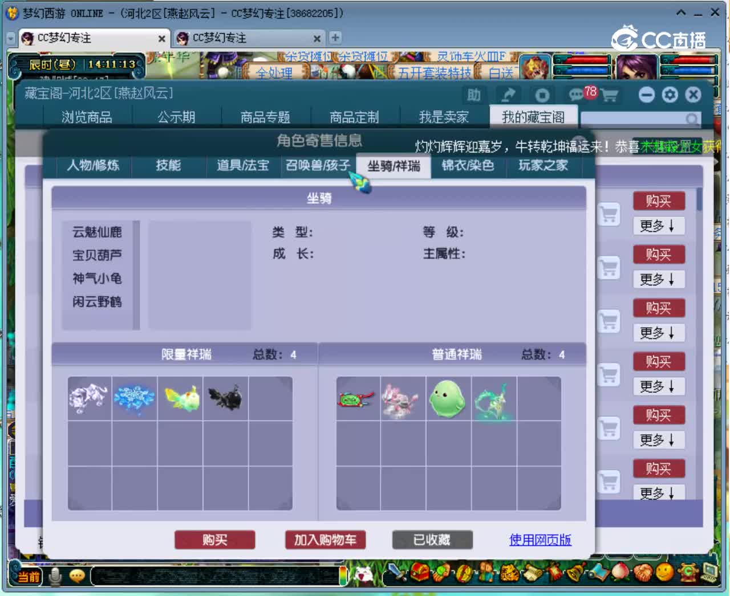Click the peach icon in bottom toolbar
The image size is (730, 596).
pos(620,571)
